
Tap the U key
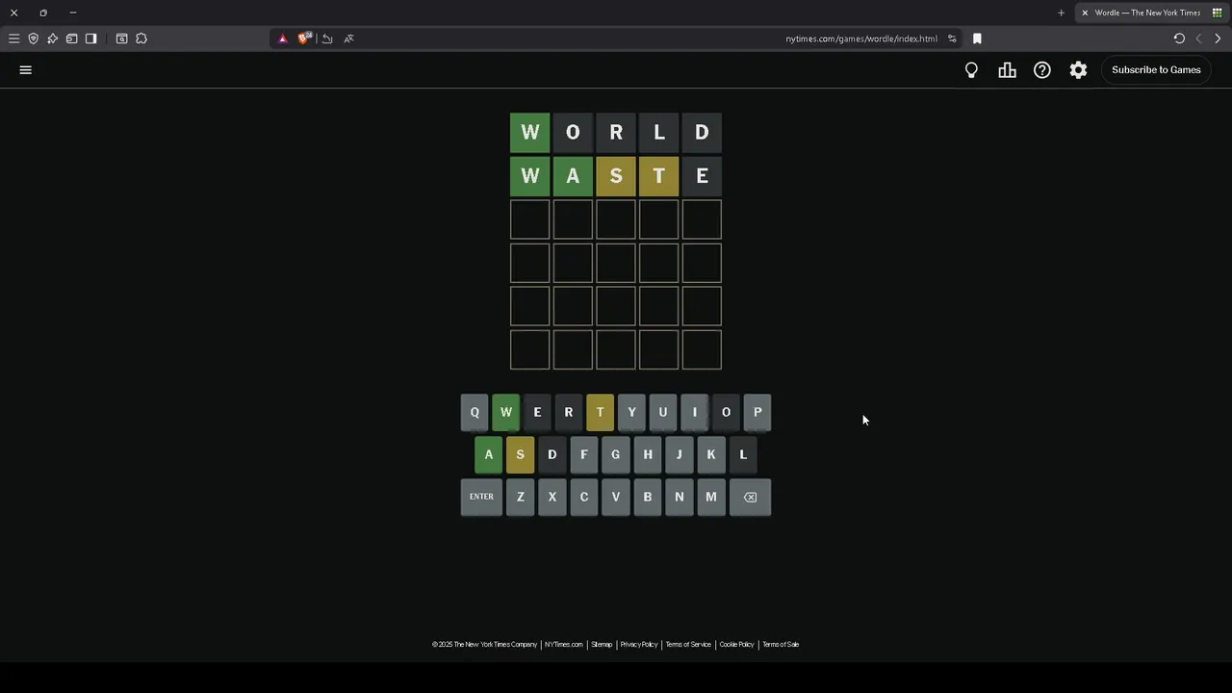(x=662, y=412)
